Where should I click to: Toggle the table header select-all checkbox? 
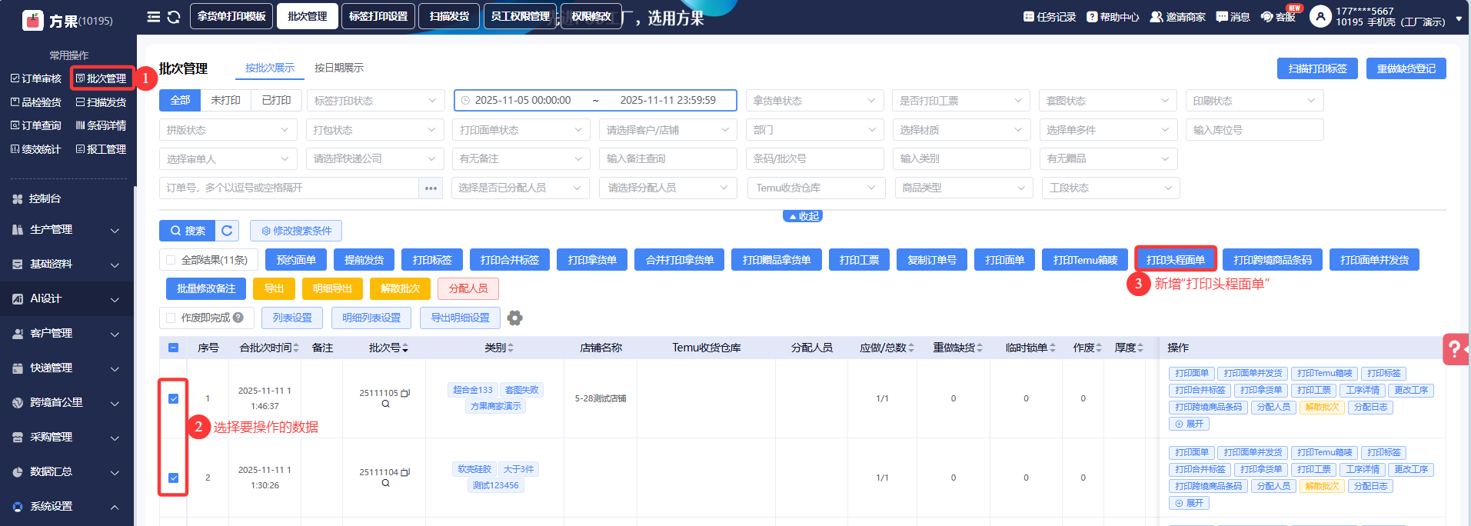click(x=173, y=348)
